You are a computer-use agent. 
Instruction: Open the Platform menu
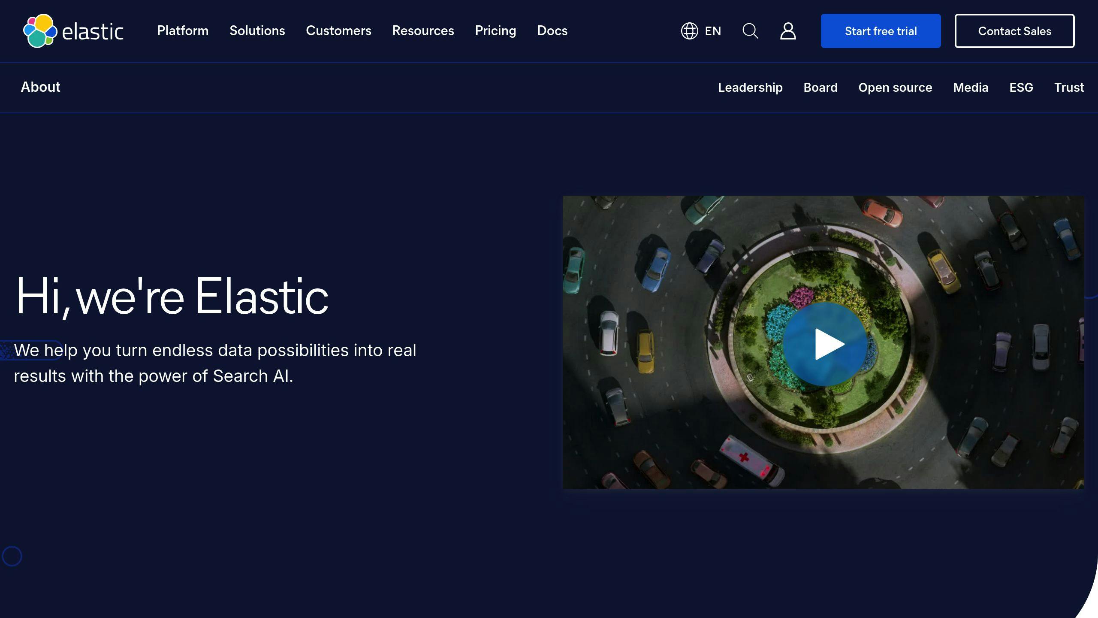183,31
